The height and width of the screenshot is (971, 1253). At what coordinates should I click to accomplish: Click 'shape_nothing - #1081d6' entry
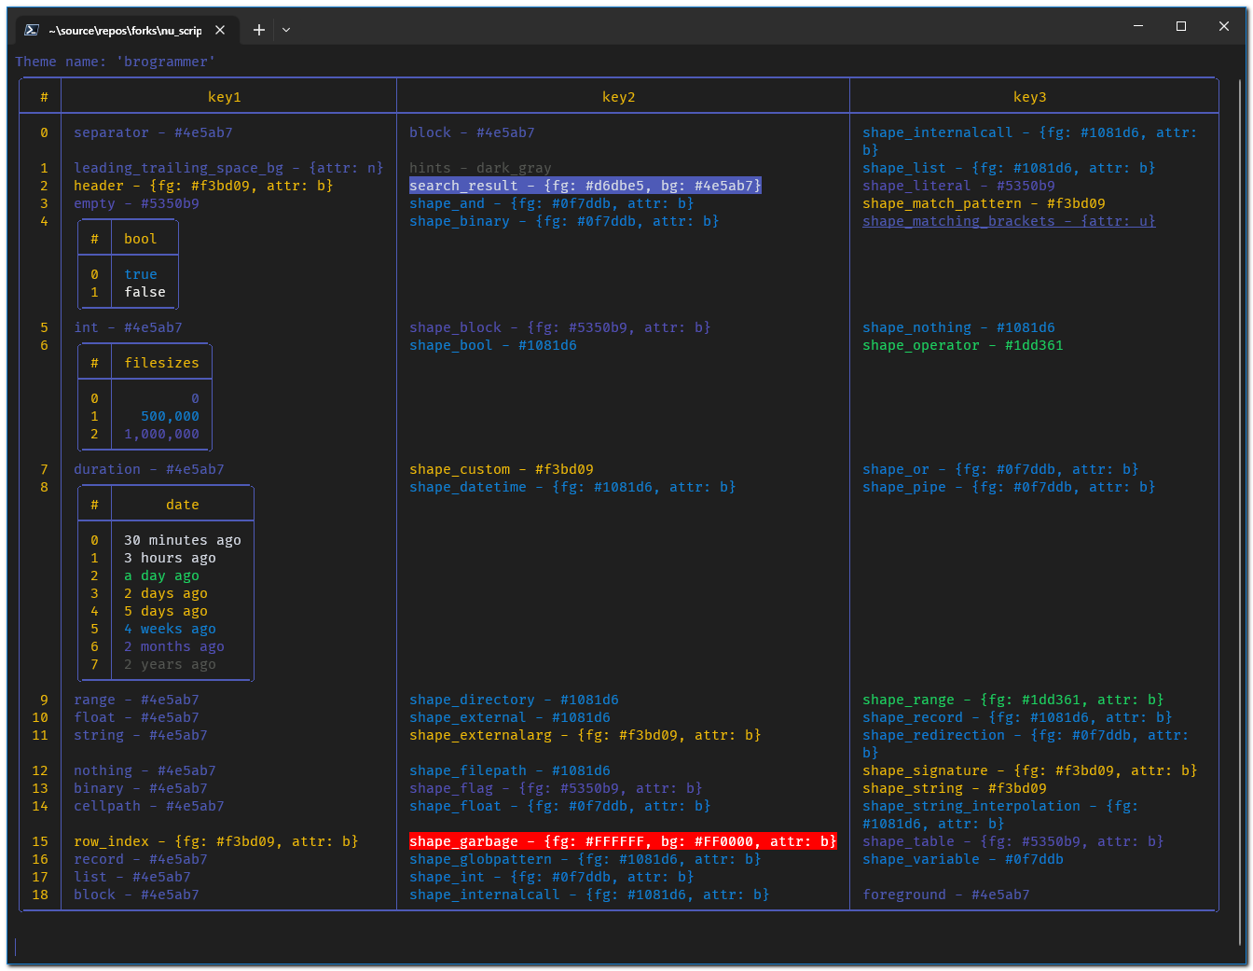958,327
